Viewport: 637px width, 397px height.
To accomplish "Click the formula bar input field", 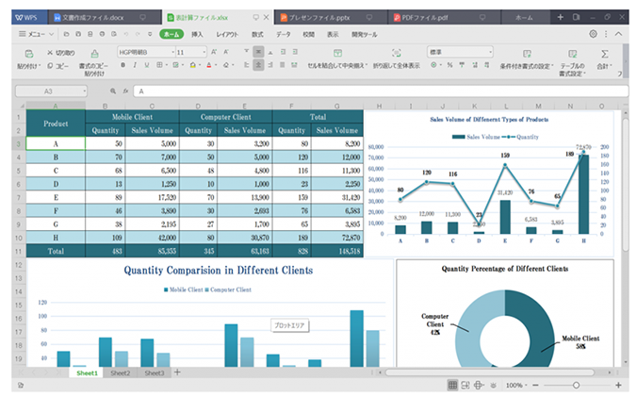I will coord(377,91).
